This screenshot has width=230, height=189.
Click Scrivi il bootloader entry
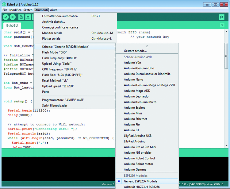point(55,106)
